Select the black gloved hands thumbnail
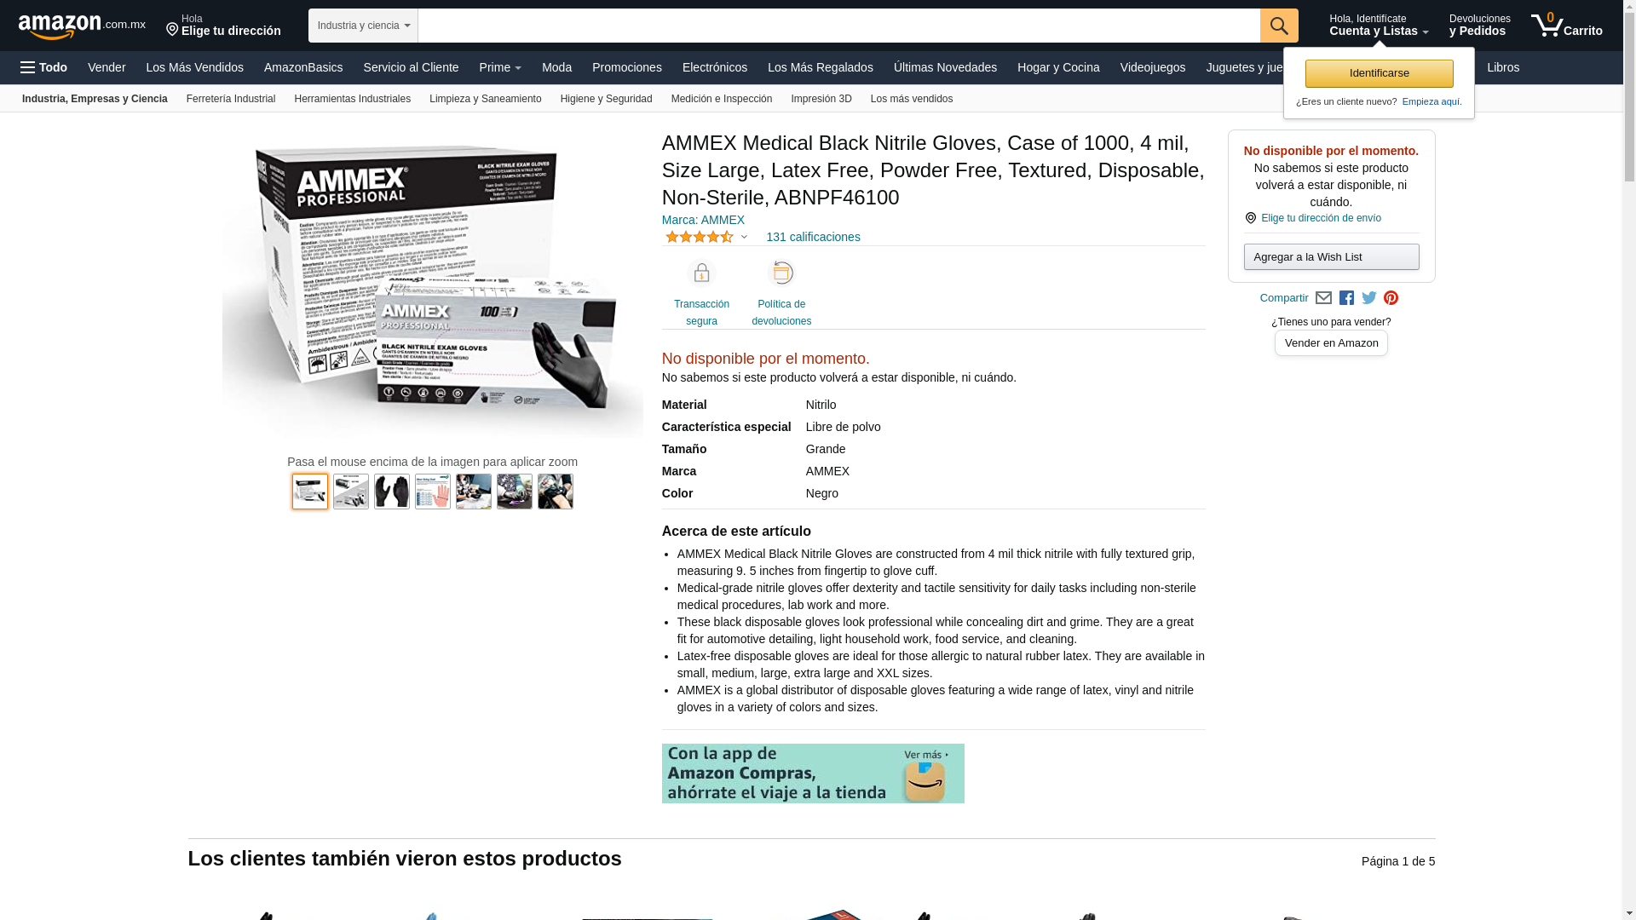This screenshot has height=920, width=1636. pyautogui.click(x=392, y=492)
